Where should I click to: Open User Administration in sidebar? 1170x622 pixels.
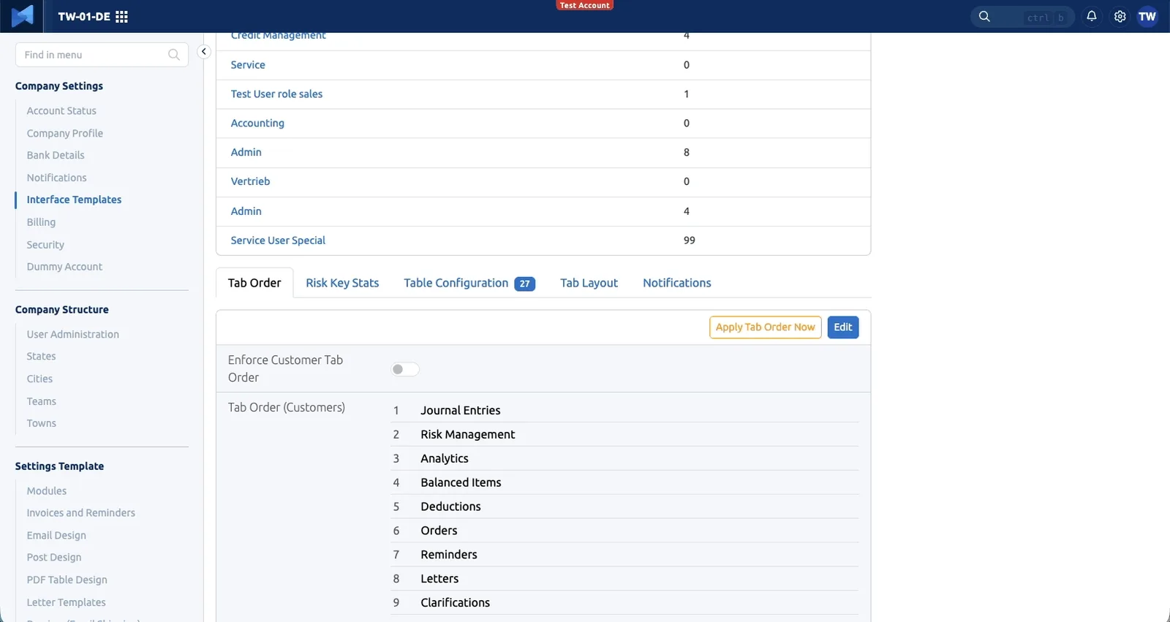coord(73,335)
